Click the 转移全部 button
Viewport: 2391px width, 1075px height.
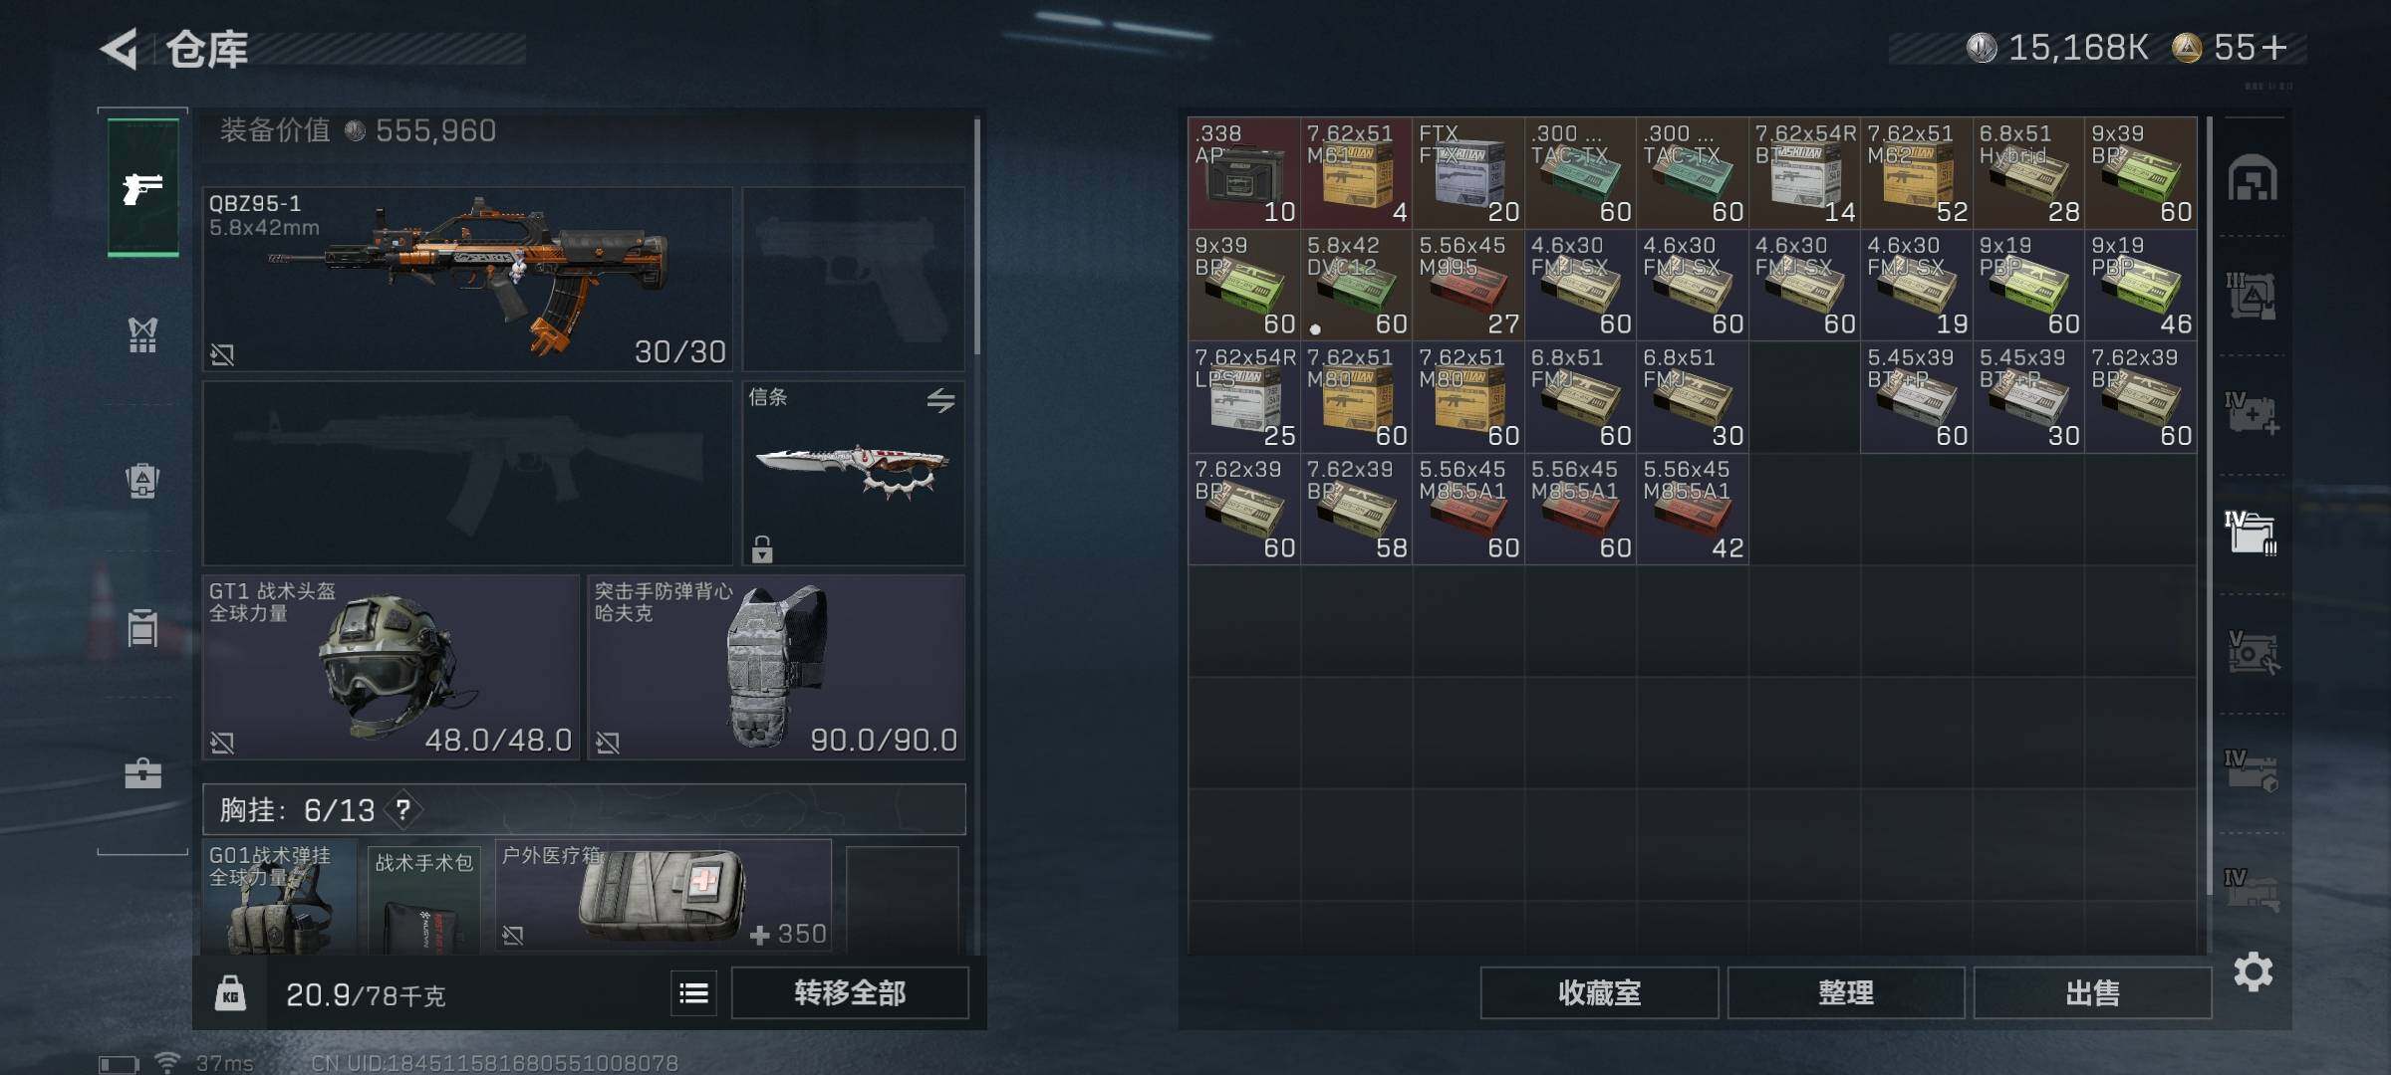[850, 992]
